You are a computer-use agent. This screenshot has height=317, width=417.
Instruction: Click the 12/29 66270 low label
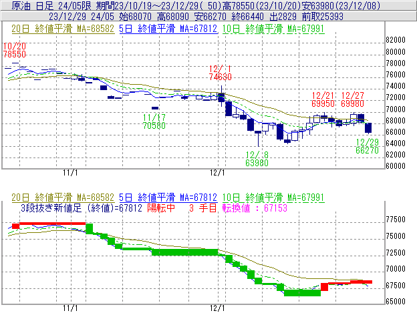click(x=367, y=146)
